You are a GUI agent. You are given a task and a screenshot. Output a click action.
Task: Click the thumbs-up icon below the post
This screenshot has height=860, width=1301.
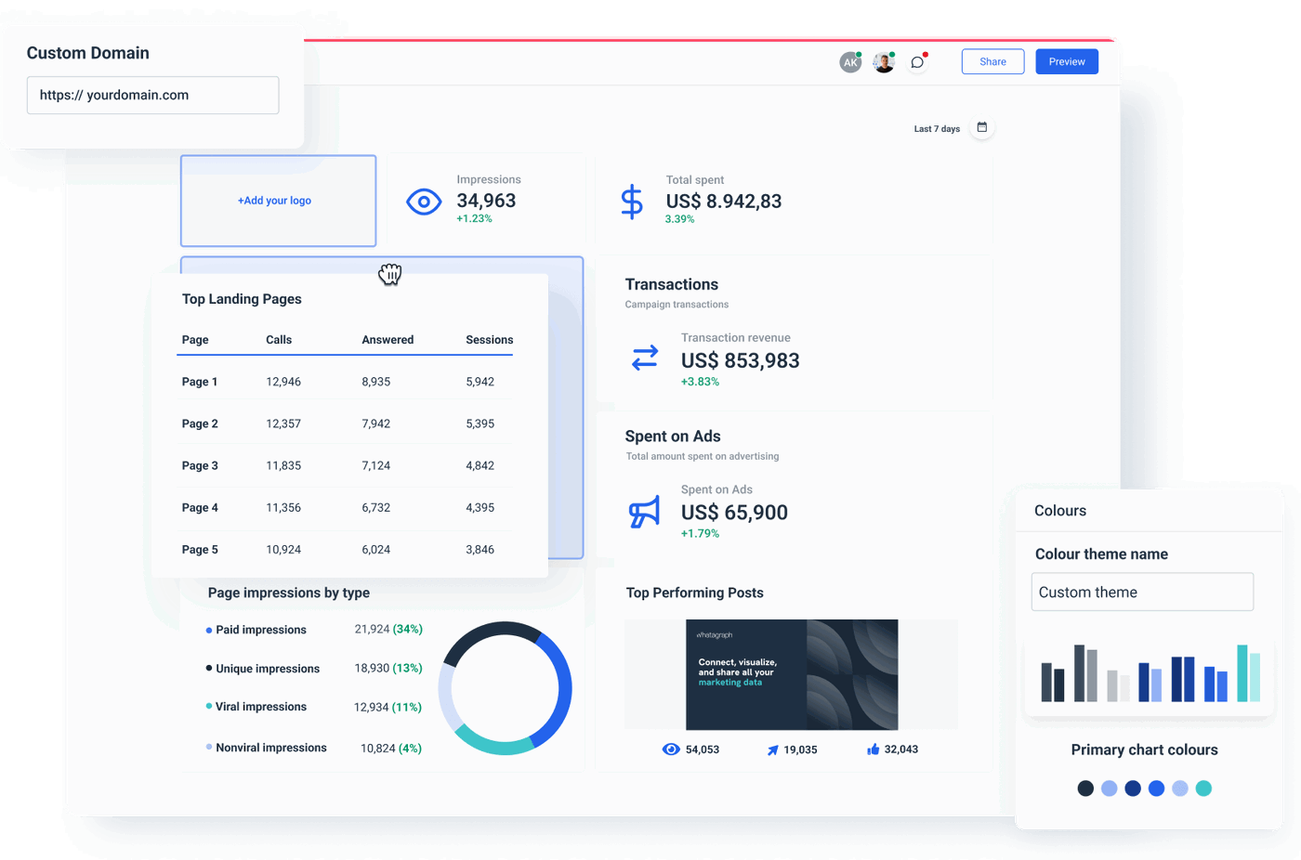coord(872,749)
